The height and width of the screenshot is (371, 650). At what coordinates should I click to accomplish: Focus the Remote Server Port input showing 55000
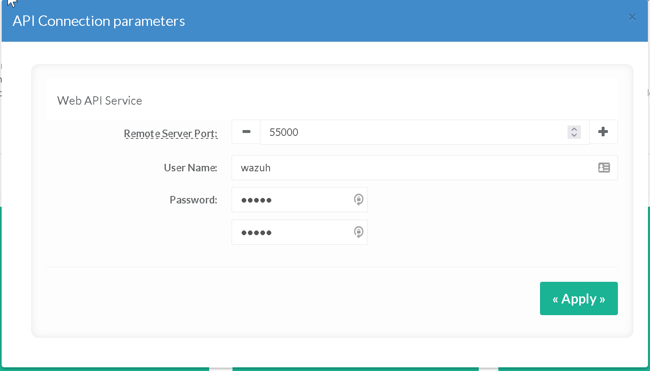pos(412,132)
